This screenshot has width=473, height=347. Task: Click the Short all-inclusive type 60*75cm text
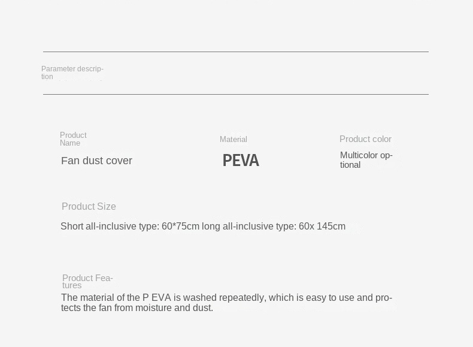point(130,226)
